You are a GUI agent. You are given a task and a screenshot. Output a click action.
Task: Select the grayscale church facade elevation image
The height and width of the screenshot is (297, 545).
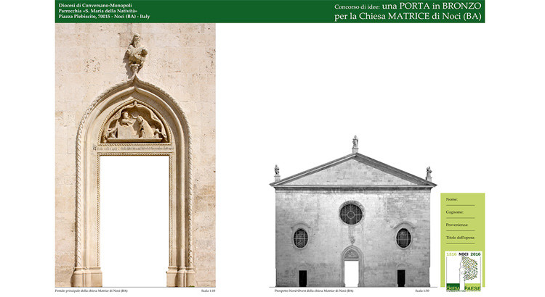[x=352, y=212]
